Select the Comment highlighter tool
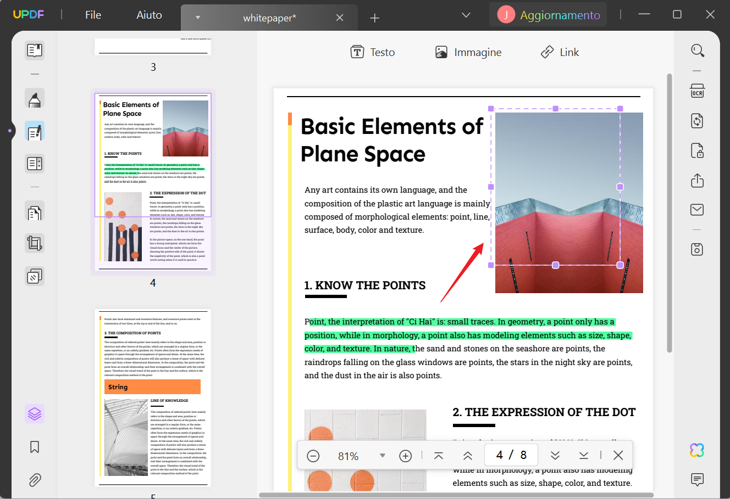Image resolution: width=730 pixels, height=499 pixels. click(35, 99)
